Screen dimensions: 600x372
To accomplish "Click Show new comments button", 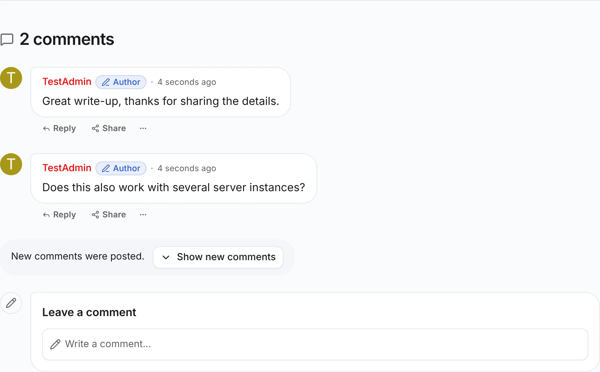I will pos(218,257).
